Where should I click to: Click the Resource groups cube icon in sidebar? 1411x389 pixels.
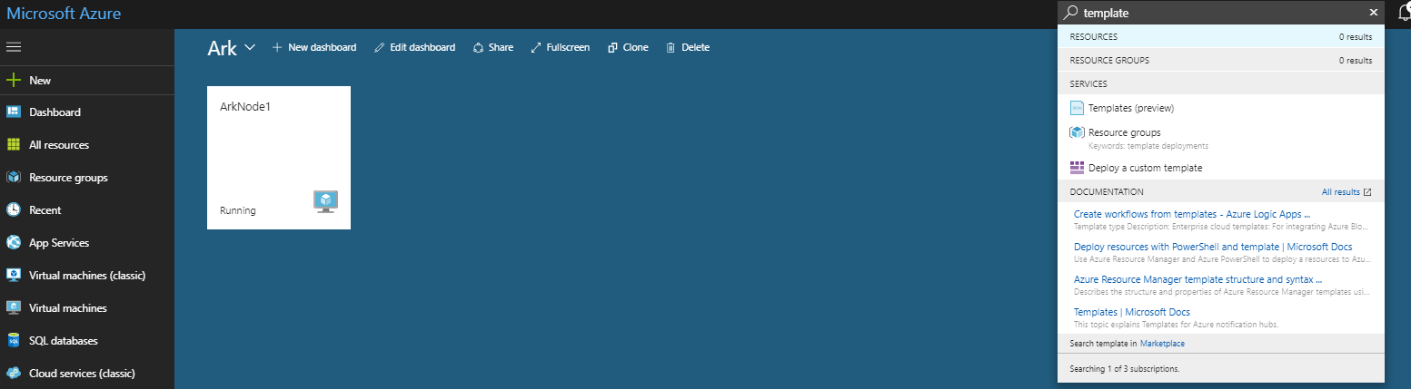pos(14,178)
